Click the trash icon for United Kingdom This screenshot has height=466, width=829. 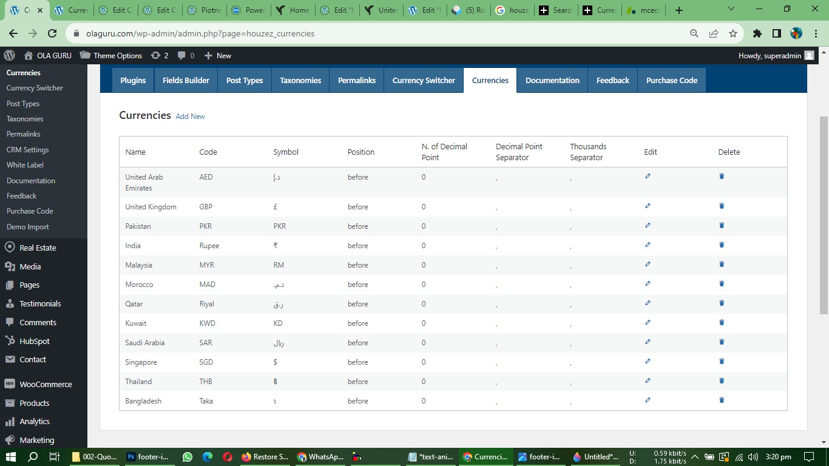tap(722, 206)
